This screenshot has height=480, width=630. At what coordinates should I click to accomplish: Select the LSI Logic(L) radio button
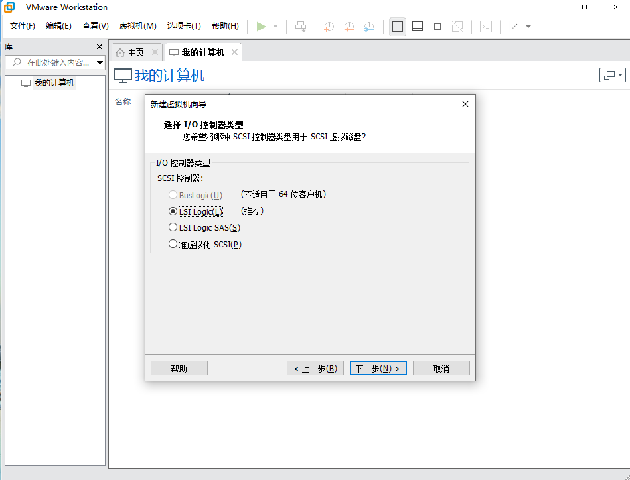click(x=173, y=211)
